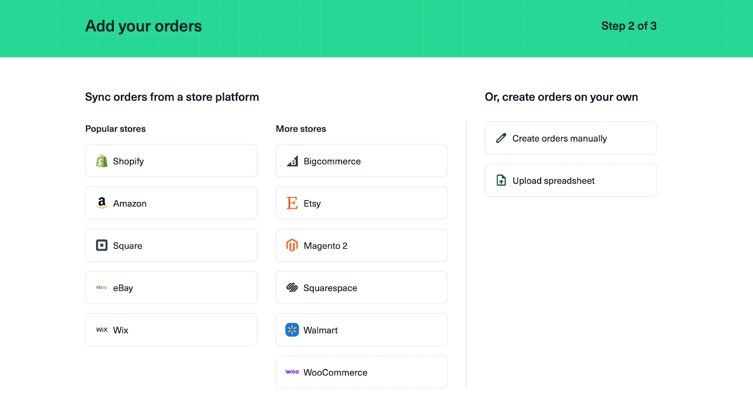Choose Create orders manually
The width and height of the screenshot is (753, 402).
(570, 138)
